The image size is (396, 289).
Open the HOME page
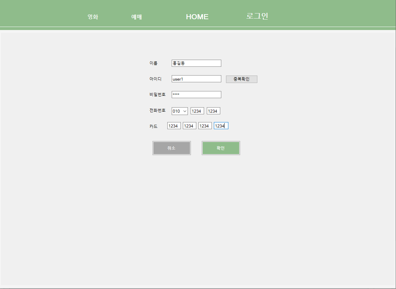click(x=197, y=17)
